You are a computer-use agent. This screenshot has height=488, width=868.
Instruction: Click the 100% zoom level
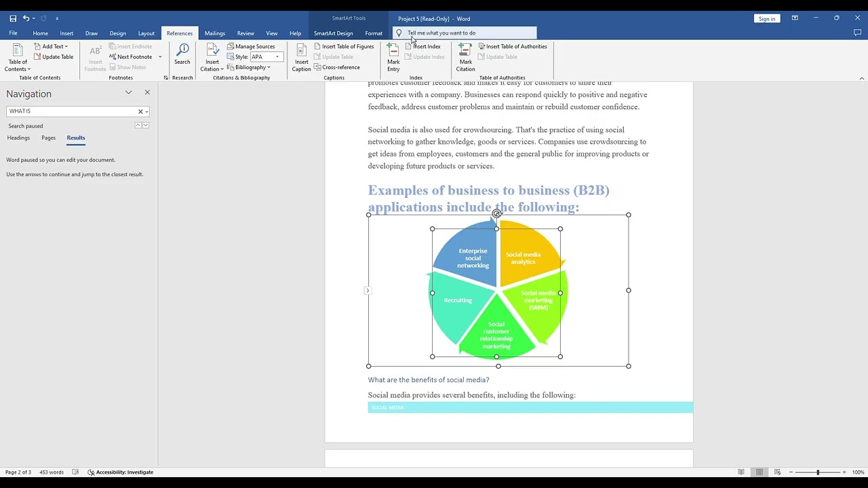[x=858, y=472]
